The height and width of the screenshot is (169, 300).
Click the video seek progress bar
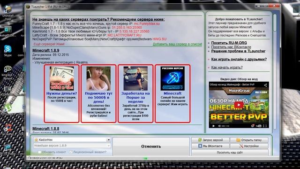(x=239, y=123)
